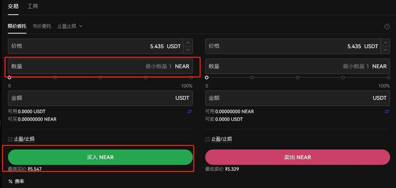
Task: Click sell slider's middle 50% point
Action: [x=297, y=77]
